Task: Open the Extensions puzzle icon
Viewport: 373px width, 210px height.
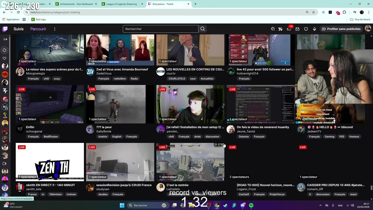Action: 344,12
